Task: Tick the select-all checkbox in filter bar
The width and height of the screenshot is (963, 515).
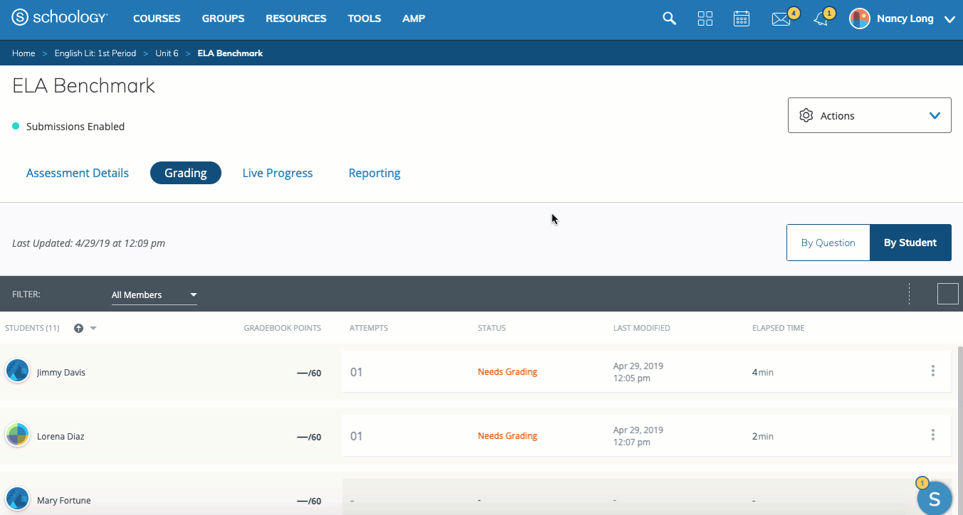Action: click(947, 294)
